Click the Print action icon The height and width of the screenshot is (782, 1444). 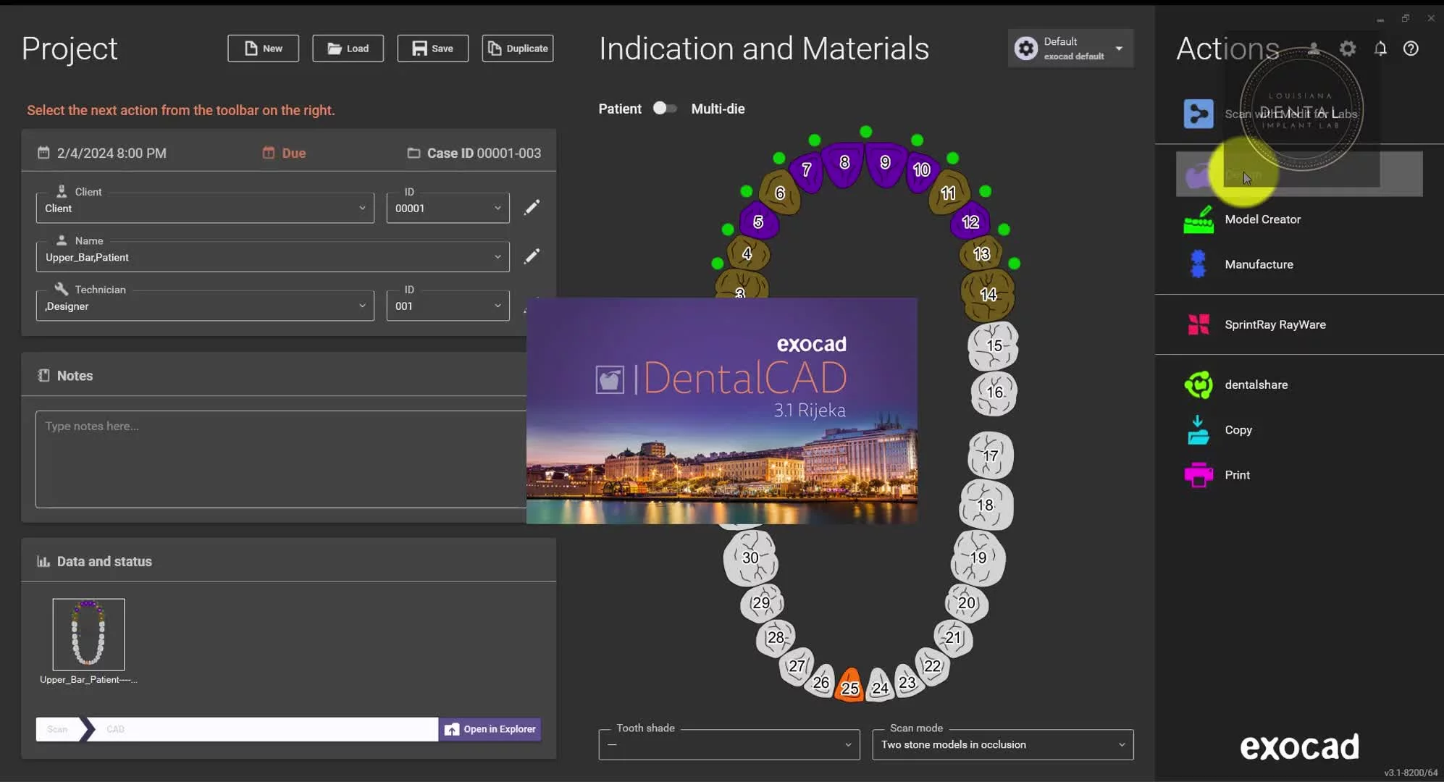[1199, 475]
